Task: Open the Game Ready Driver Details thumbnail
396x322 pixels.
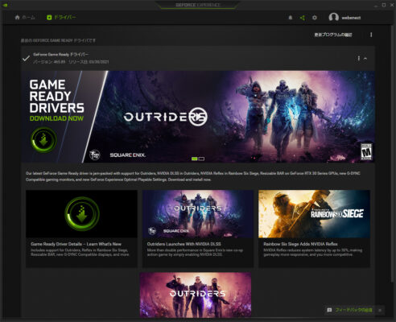Action: [81, 214]
